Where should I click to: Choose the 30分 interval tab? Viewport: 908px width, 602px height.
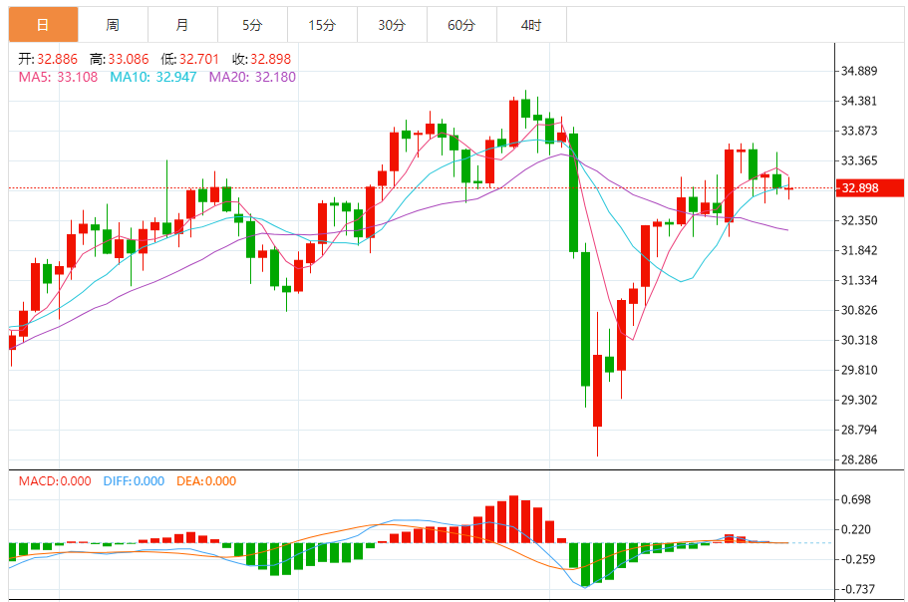392,25
